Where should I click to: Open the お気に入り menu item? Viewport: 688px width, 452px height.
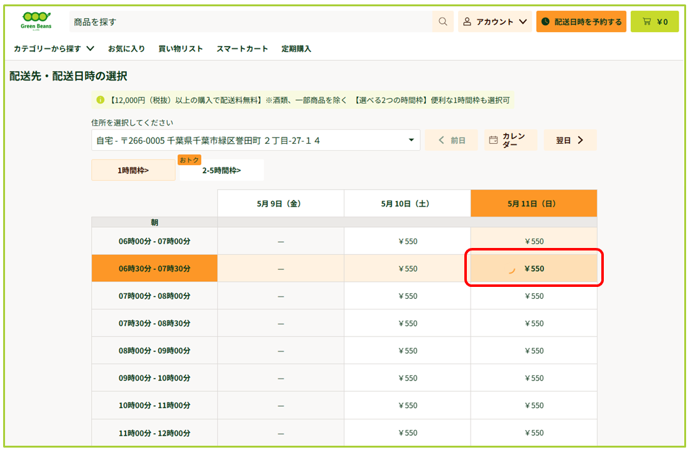(x=126, y=48)
